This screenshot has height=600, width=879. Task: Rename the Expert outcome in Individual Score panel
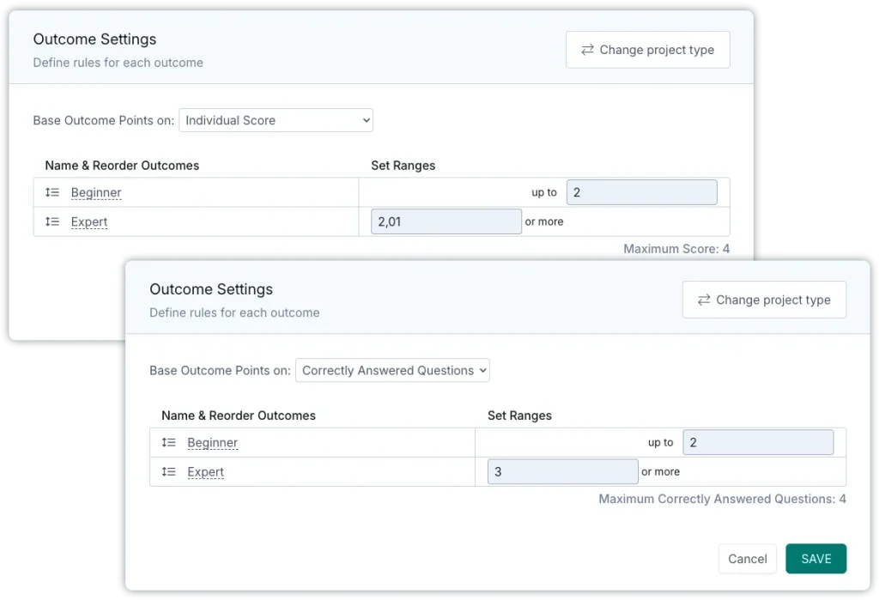[89, 222]
